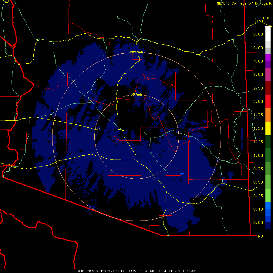Select the 0.25 legend value
273x273 pixels.
[x=258, y=196]
